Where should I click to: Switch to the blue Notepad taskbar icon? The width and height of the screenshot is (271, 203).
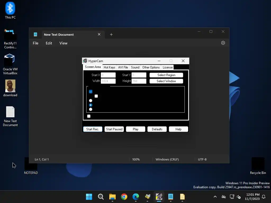click(171, 197)
